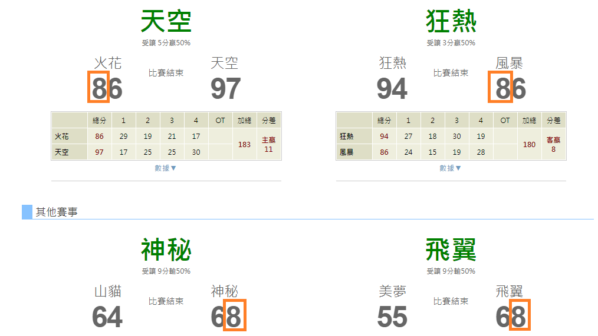Click team name 山貓 above score 64
The image size is (598, 336).
point(108,291)
